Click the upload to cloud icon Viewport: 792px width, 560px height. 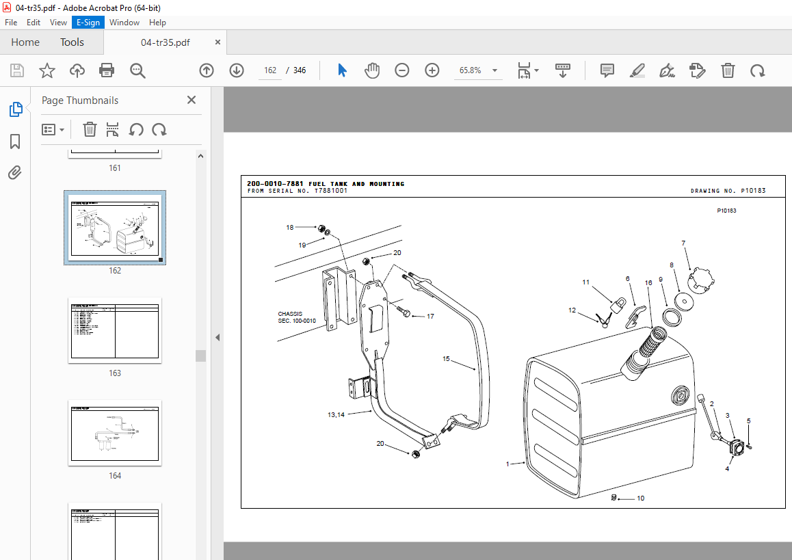click(x=77, y=70)
